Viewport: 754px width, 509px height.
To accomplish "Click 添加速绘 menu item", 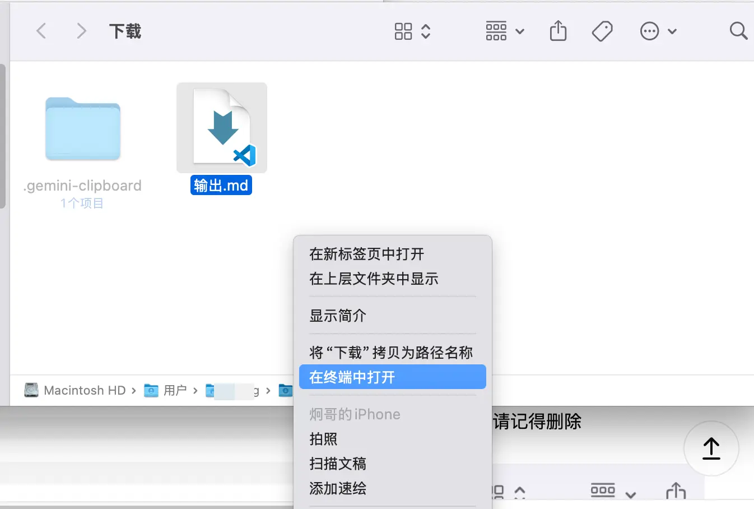I will click(338, 488).
